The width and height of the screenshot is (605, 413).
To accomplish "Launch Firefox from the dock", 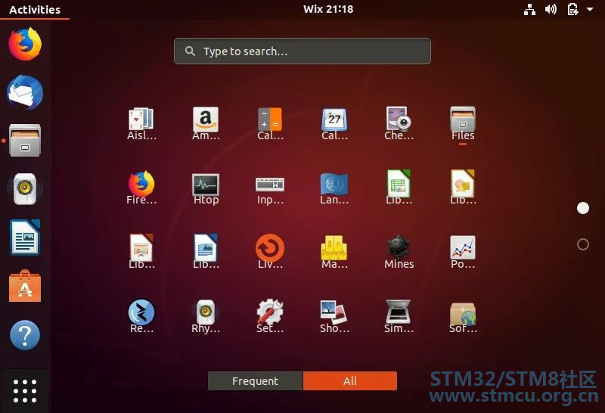I will pyautogui.click(x=25, y=44).
